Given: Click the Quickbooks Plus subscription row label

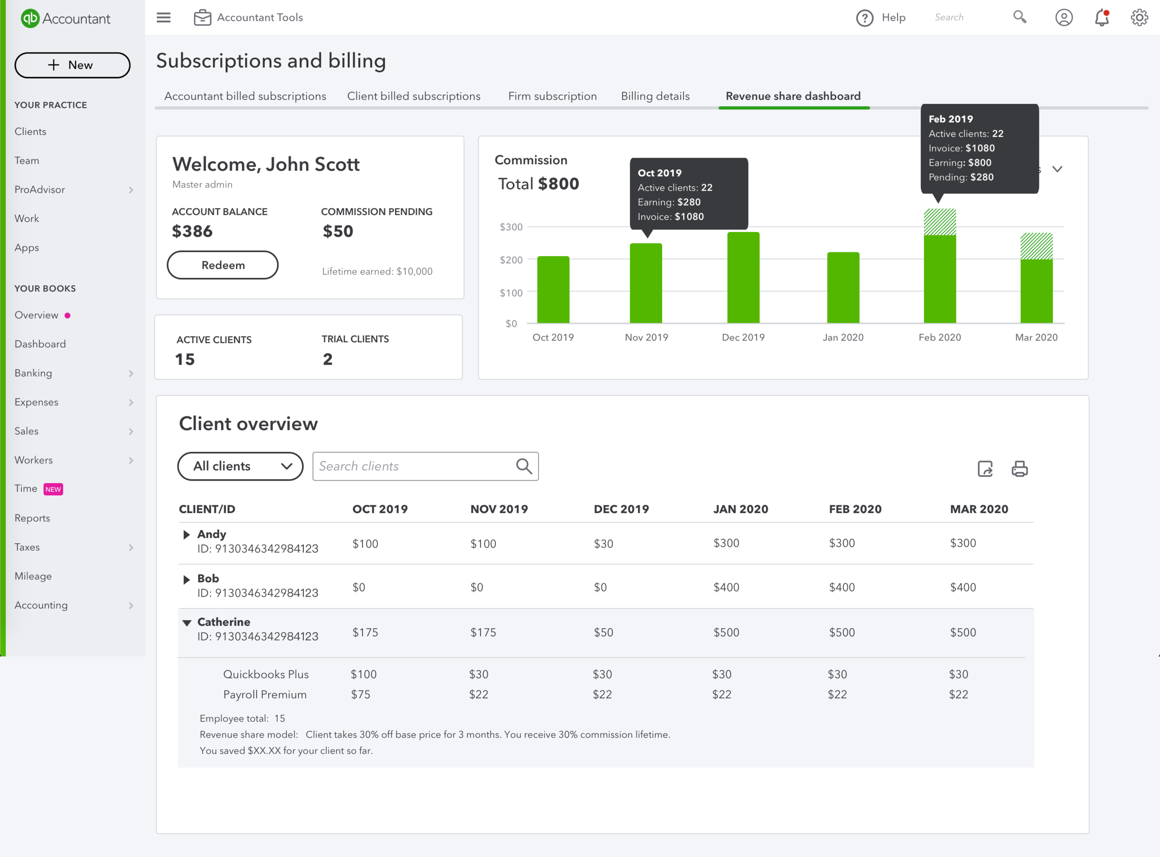Looking at the screenshot, I should (x=265, y=674).
